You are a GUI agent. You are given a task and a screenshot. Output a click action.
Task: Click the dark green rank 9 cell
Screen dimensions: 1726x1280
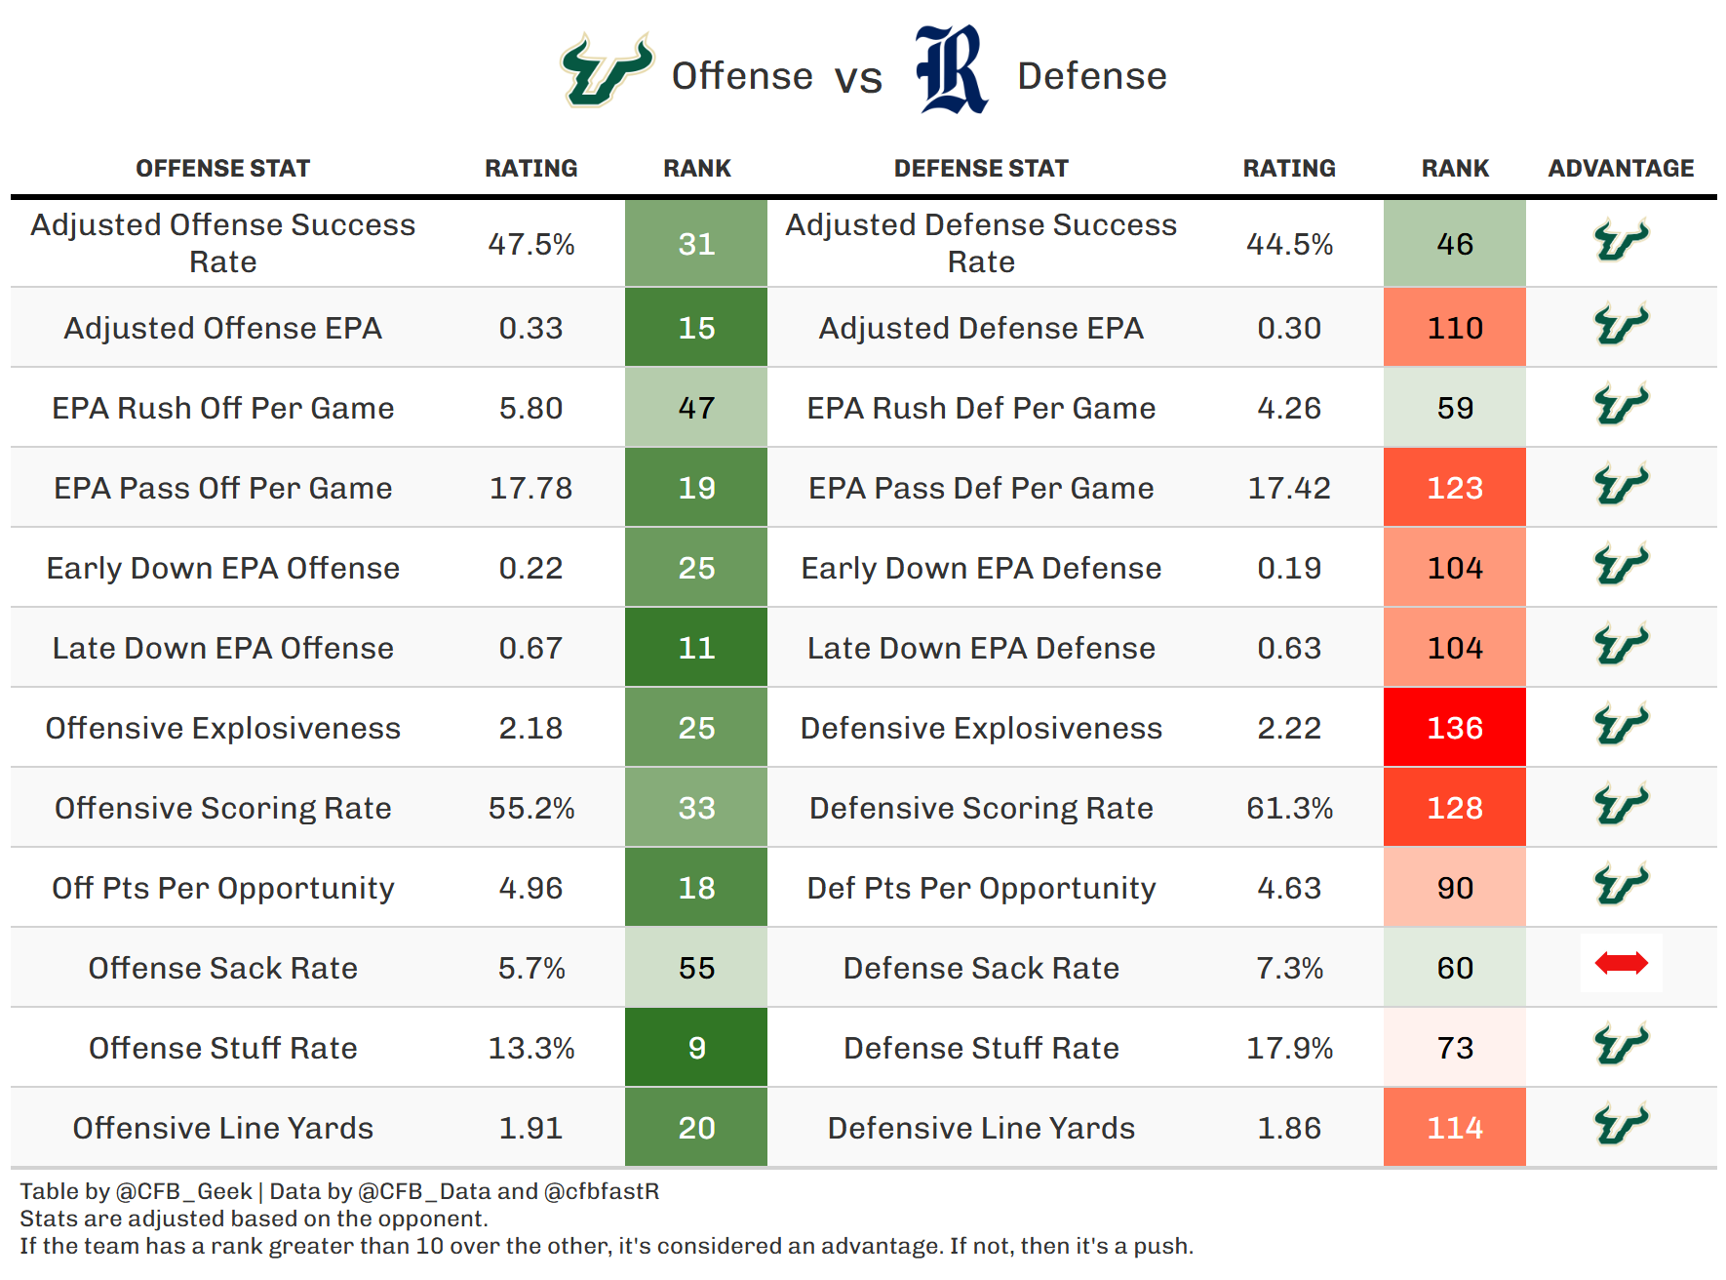click(696, 1048)
